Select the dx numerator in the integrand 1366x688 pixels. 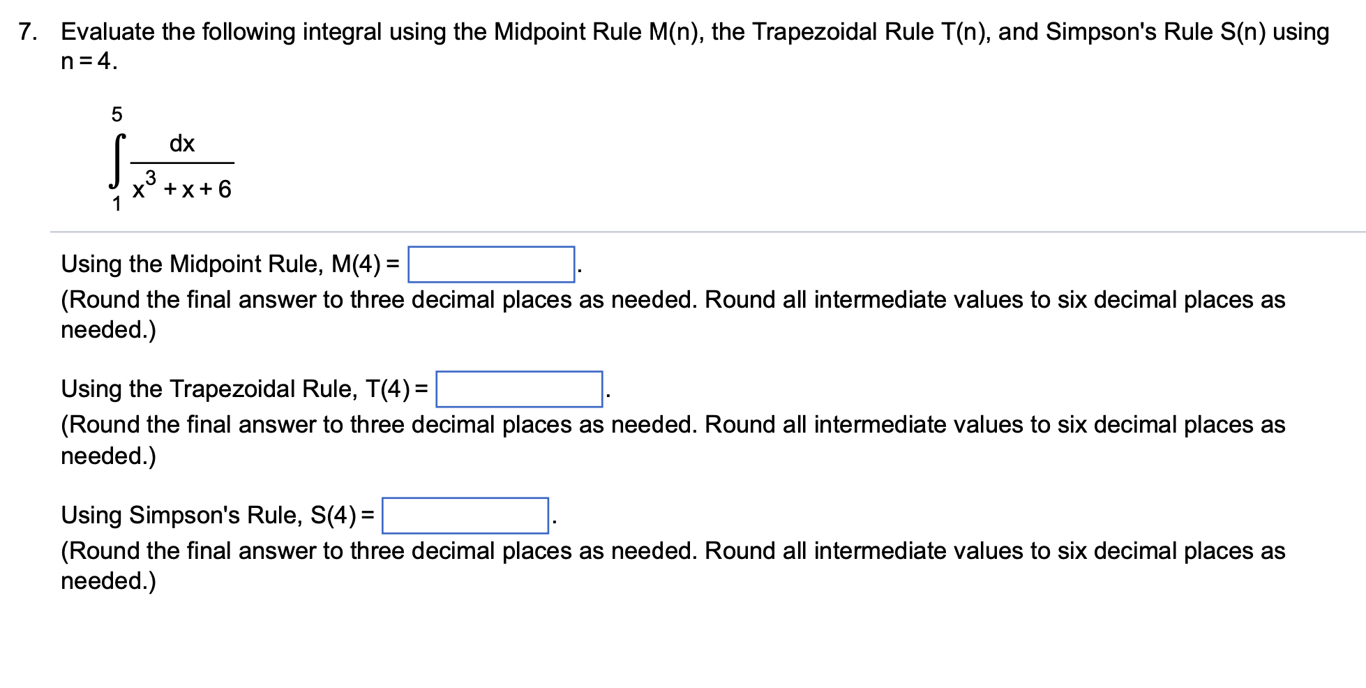181,142
